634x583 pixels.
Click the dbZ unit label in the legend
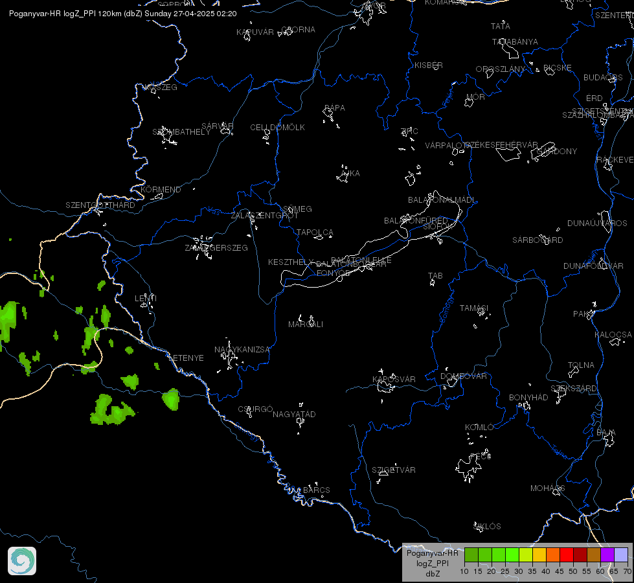pyautogui.click(x=432, y=573)
